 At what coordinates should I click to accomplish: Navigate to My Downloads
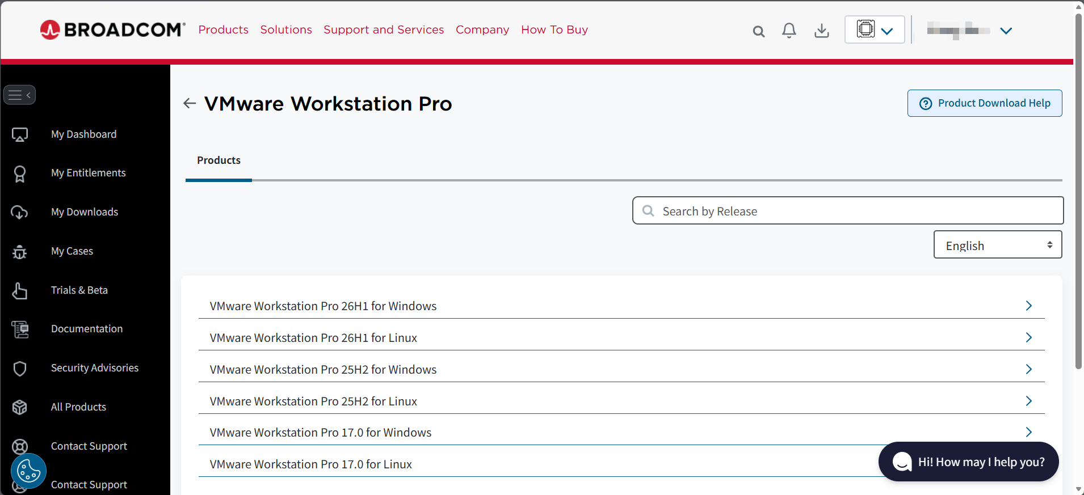pos(85,212)
